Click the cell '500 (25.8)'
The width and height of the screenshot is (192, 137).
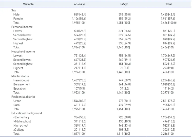coord(80,31)
